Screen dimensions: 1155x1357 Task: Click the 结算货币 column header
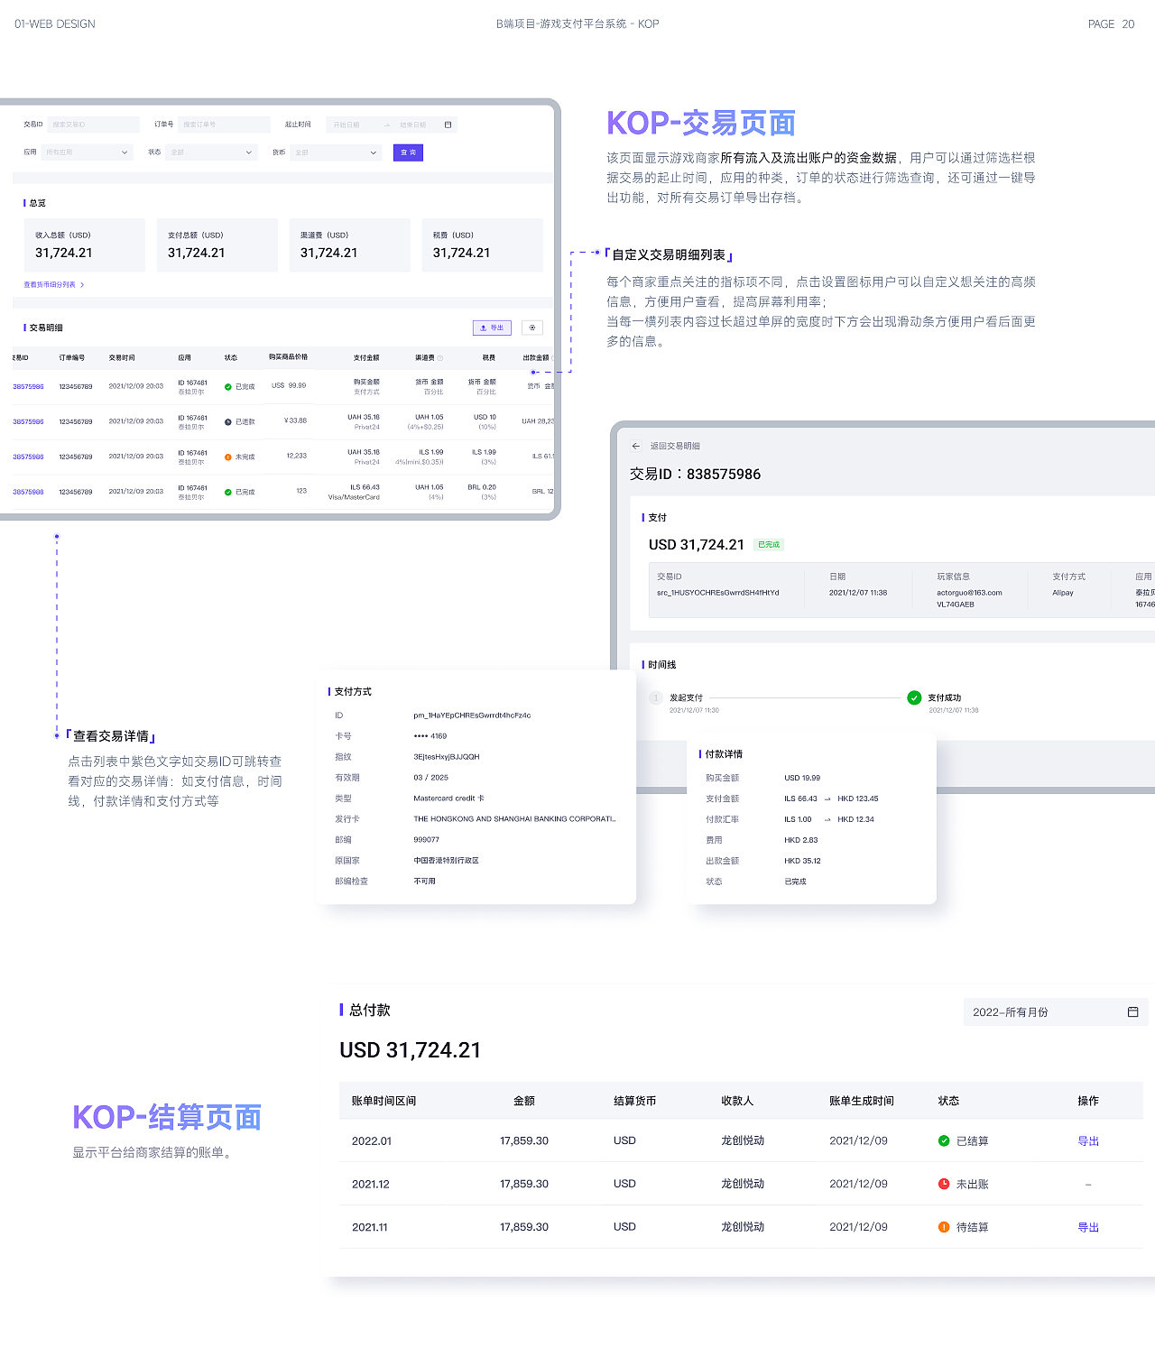point(635,1101)
